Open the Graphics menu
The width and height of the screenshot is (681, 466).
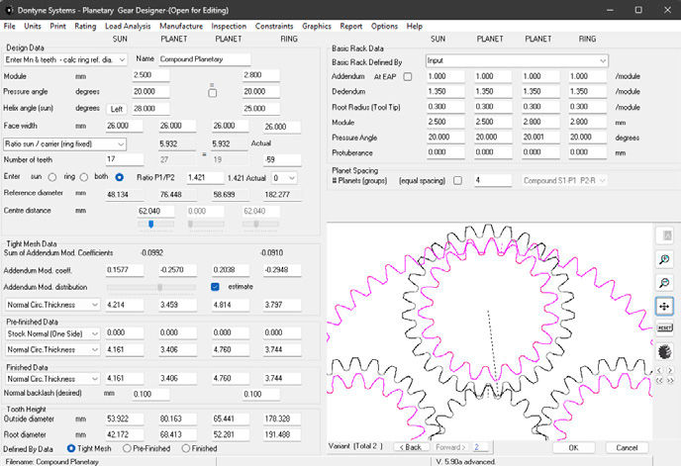tap(317, 26)
